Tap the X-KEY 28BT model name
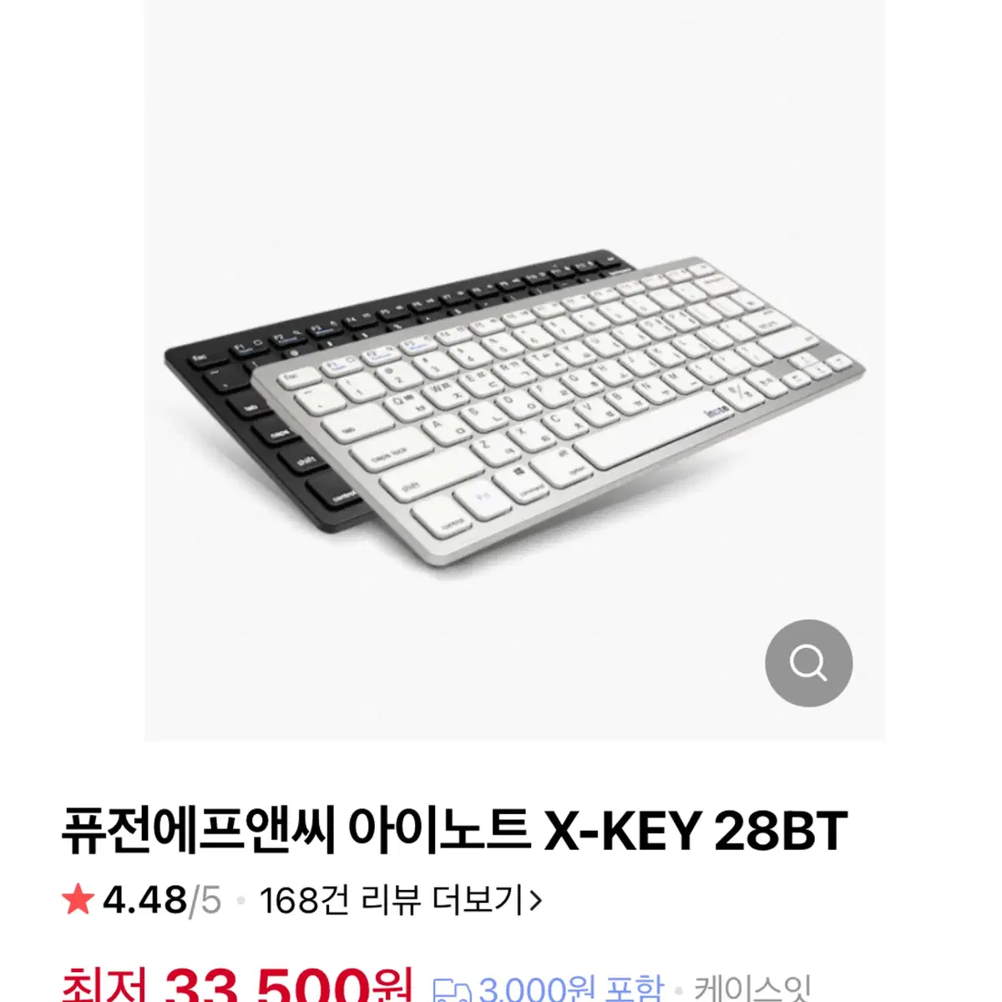This screenshot has height=1002, width=1002. point(696,831)
